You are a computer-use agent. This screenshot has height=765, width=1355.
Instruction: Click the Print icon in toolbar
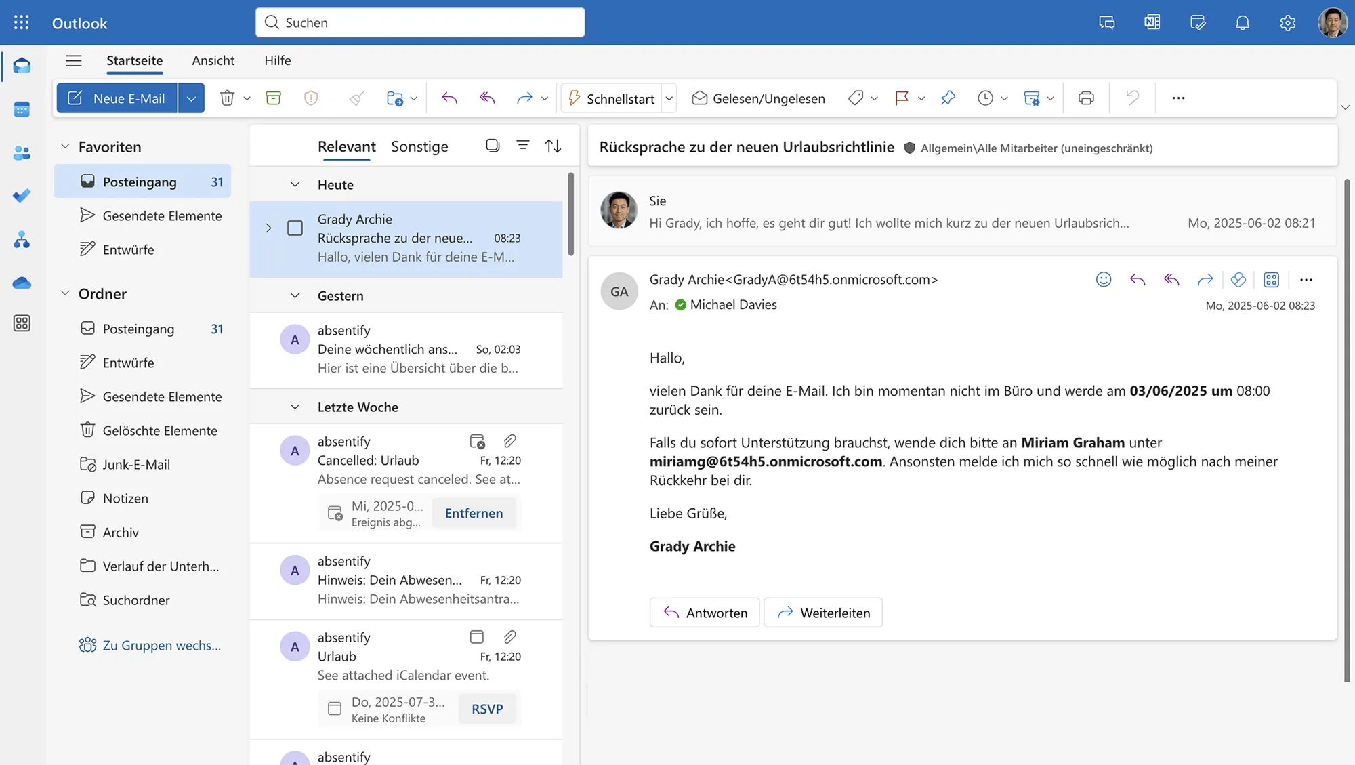pyautogui.click(x=1086, y=98)
